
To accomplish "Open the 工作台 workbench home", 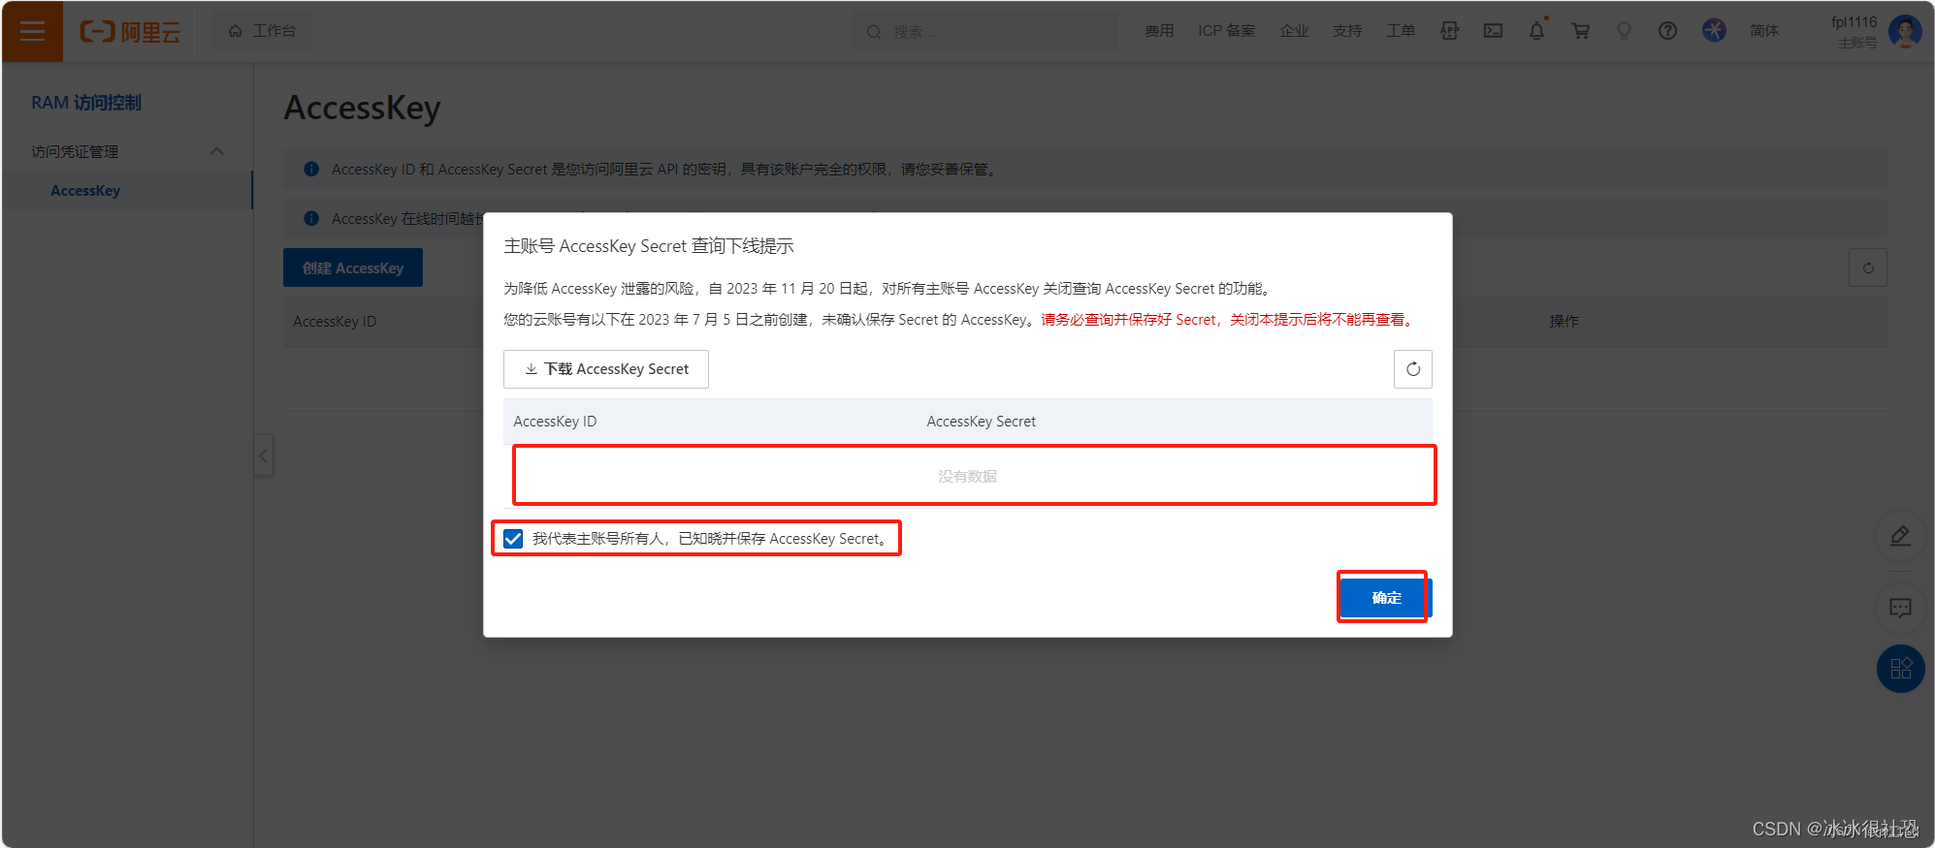I will pos(263,31).
